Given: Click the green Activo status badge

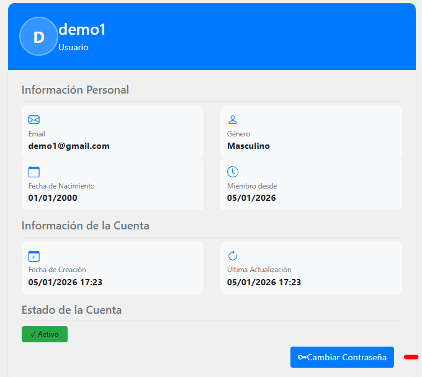Looking at the screenshot, I should 45,334.
